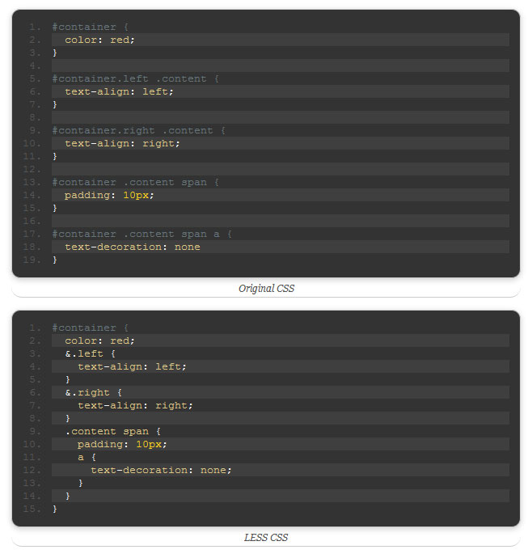The width and height of the screenshot is (532, 554).
Task: Click line number 12 in Original CSS block
Action: tap(32, 170)
